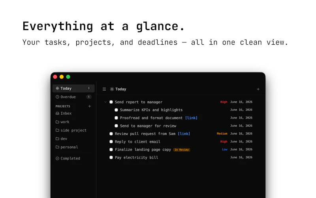Click folder icon next to side project

57,130
